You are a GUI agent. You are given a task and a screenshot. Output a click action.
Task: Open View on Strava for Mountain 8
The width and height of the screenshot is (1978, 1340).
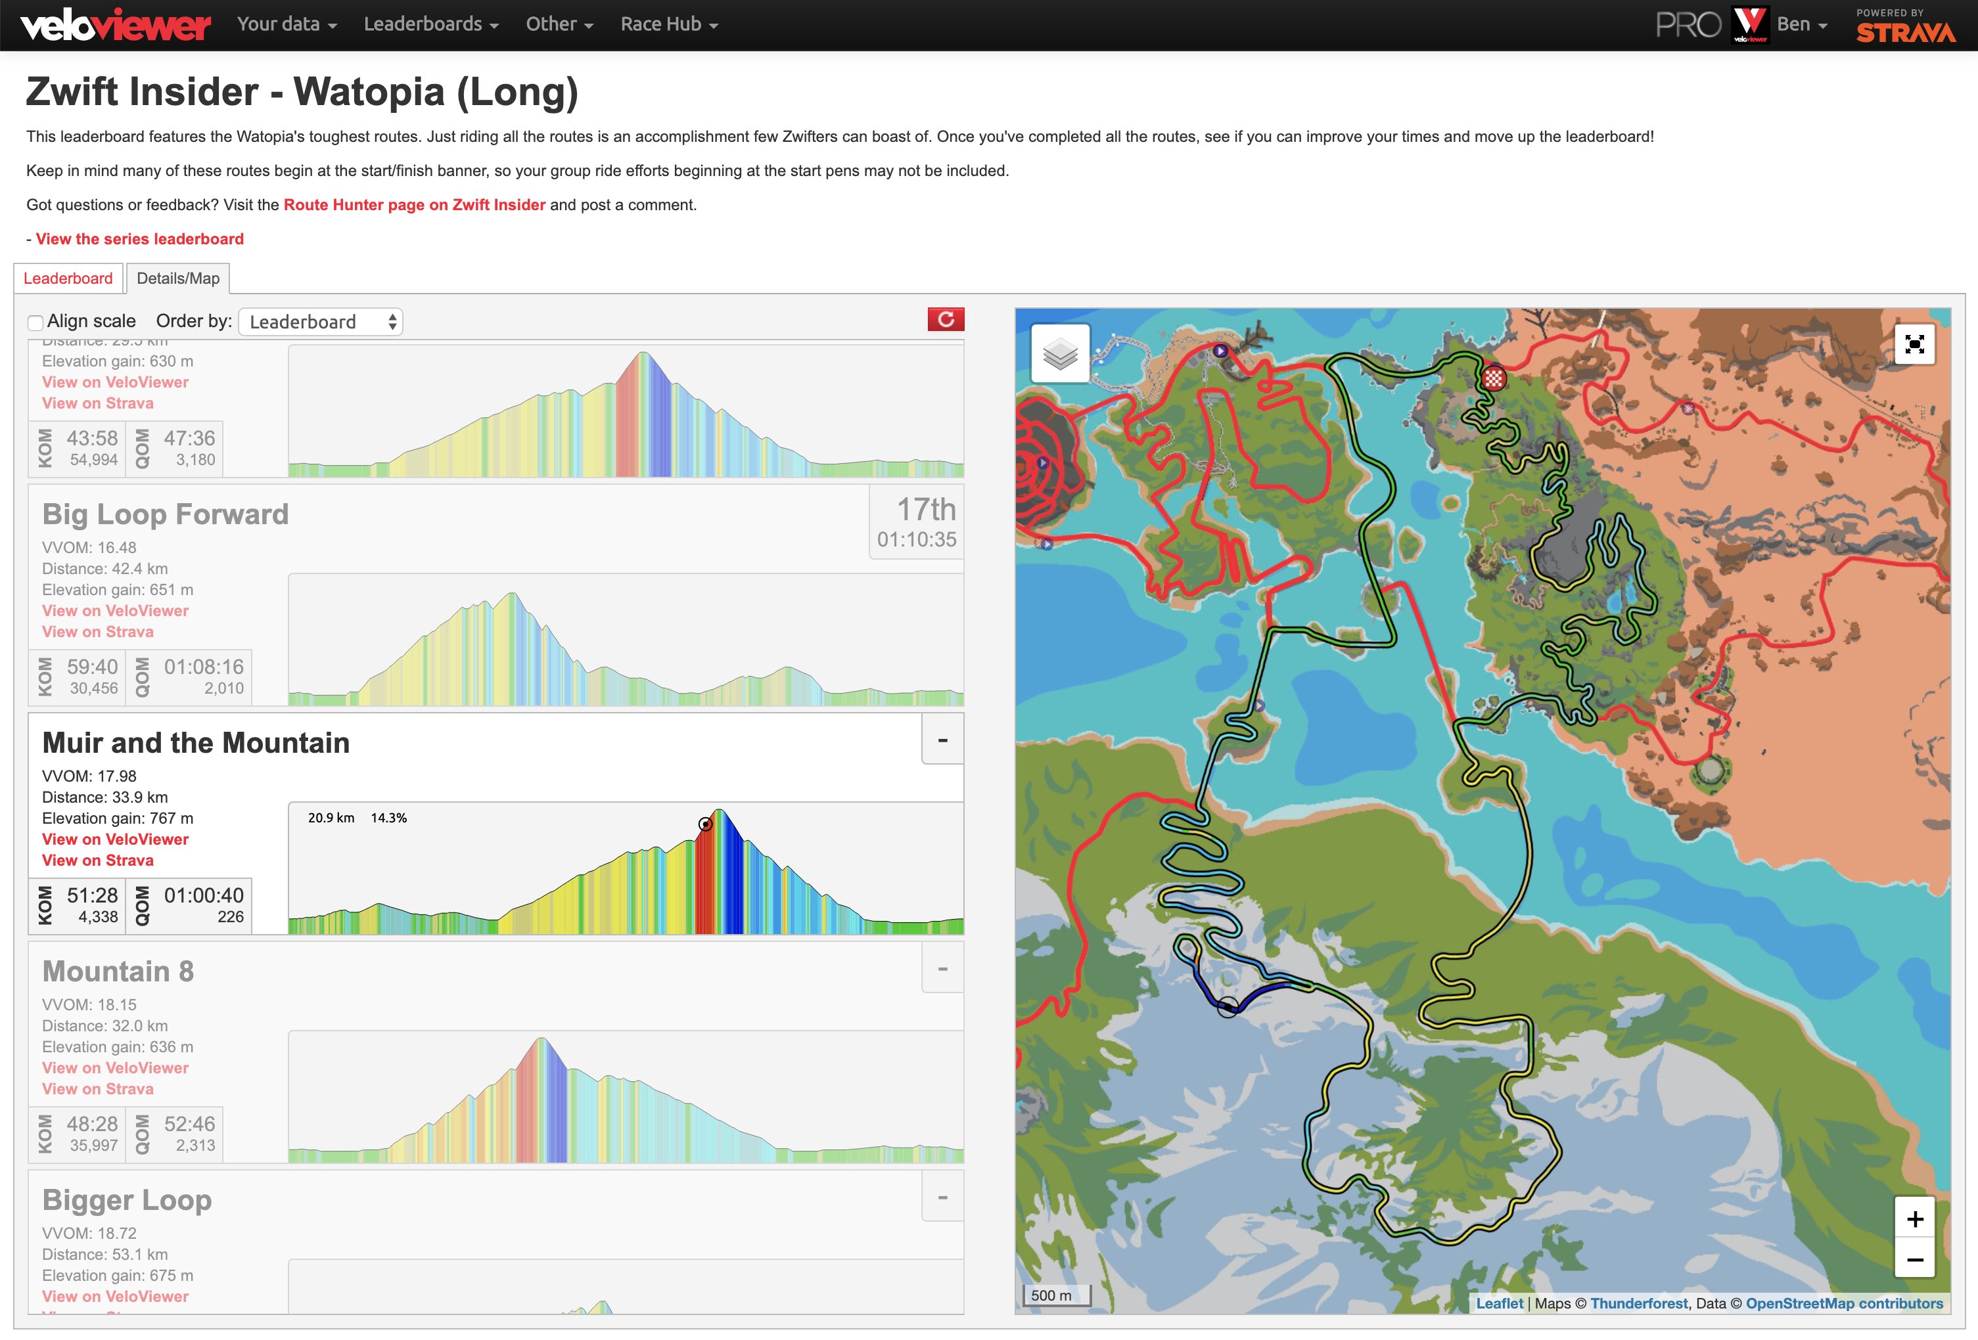[98, 1089]
